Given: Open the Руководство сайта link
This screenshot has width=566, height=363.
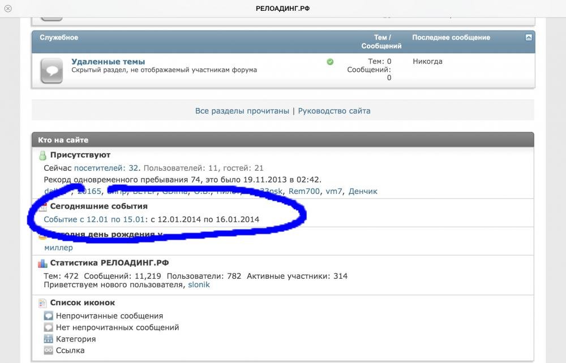Looking at the screenshot, I should tap(334, 111).
